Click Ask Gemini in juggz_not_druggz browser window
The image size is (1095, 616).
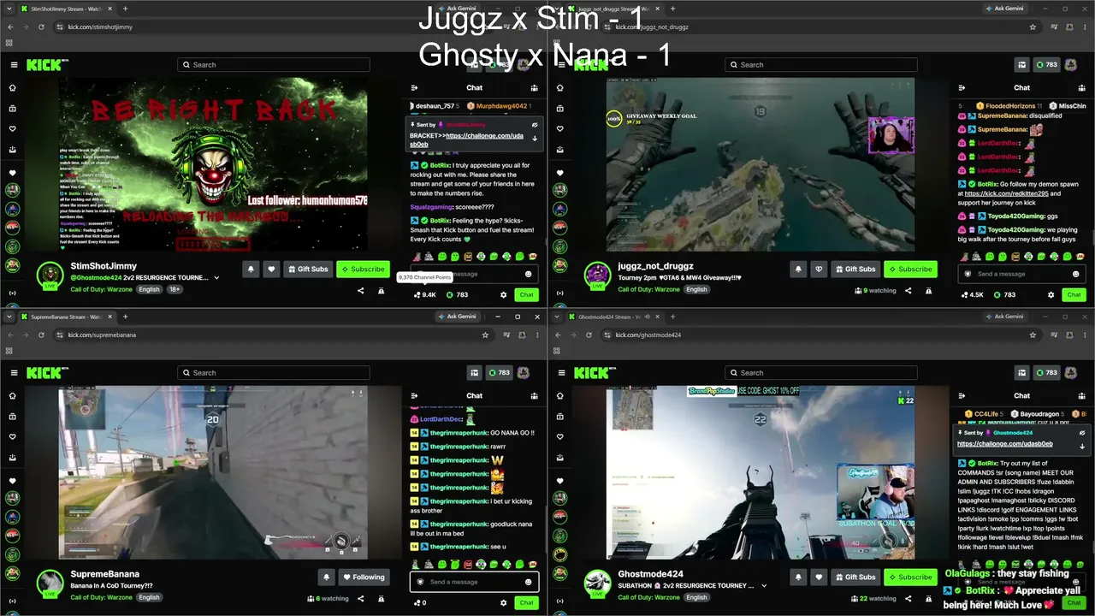[x=1004, y=9]
